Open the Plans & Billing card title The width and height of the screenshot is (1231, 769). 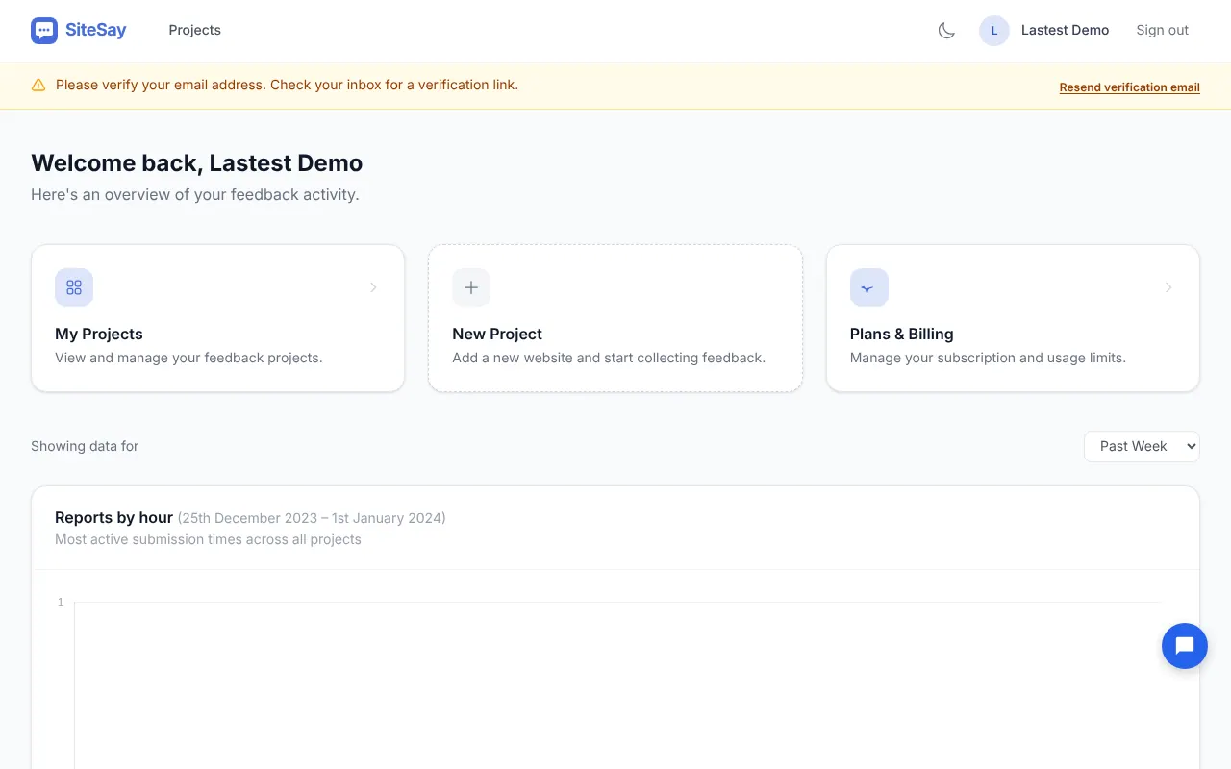pyautogui.click(x=902, y=334)
